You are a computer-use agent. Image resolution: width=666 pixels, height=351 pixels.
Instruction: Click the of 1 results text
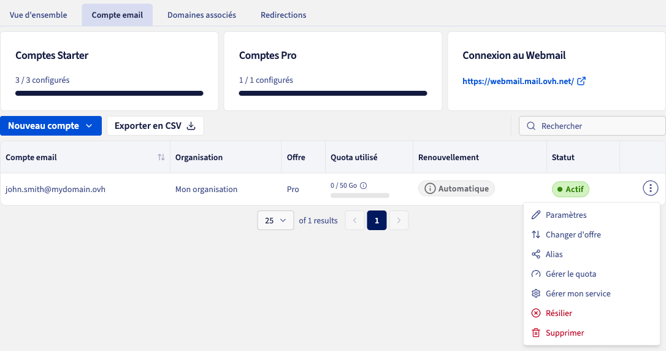coord(318,220)
